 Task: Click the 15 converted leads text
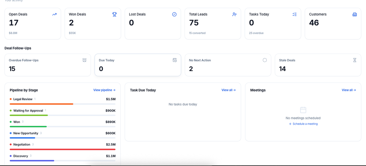pyautogui.click(x=197, y=33)
